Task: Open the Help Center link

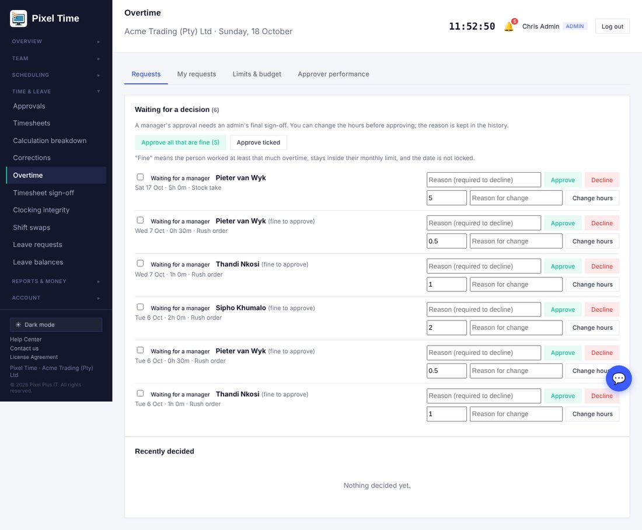Action: click(x=26, y=339)
